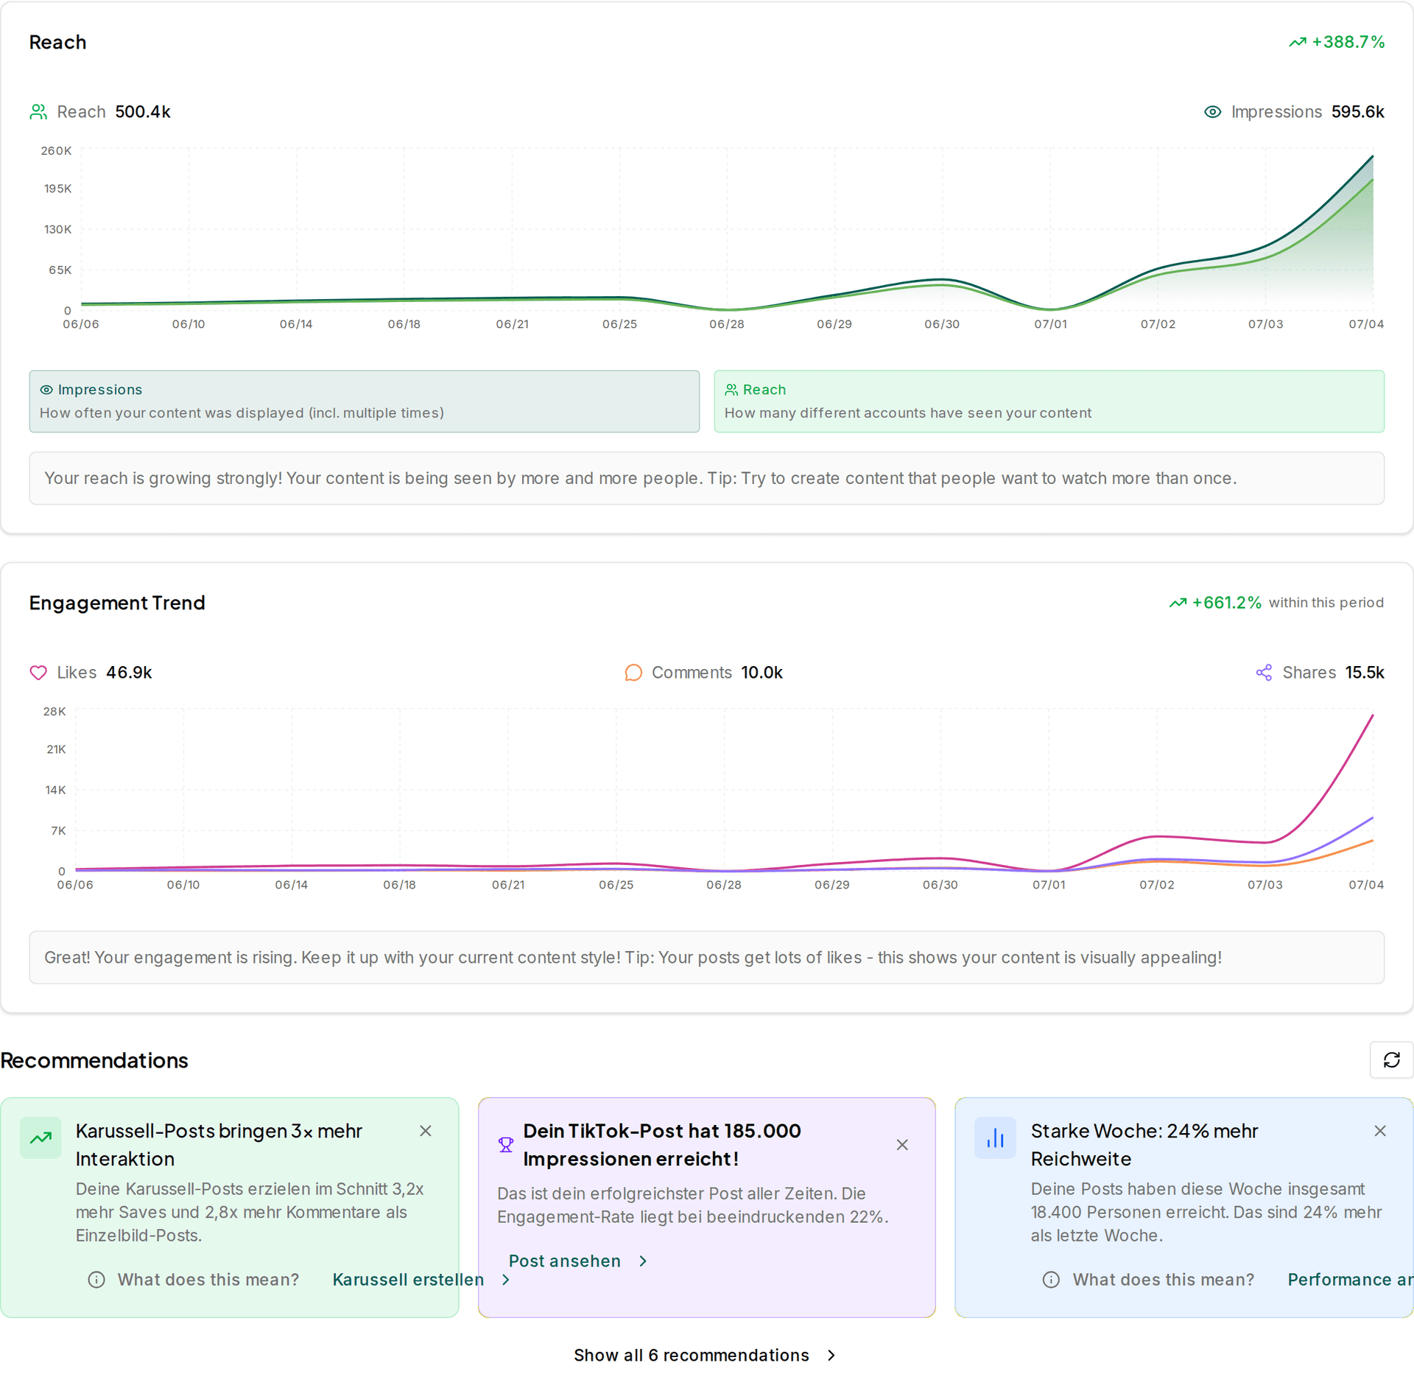The height and width of the screenshot is (1374, 1414).
Task: Click the +661.2% growth figure
Action: coord(1227,603)
